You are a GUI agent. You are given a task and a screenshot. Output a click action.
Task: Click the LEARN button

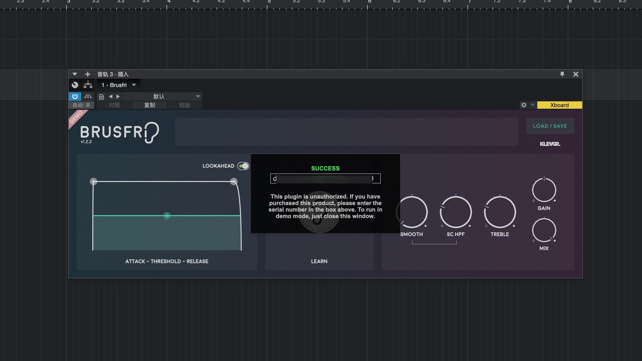[319, 261]
